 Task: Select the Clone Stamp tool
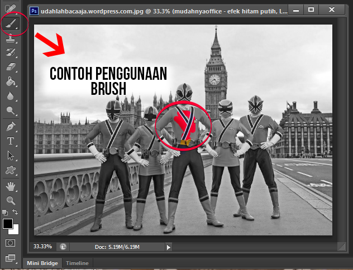pos(11,38)
